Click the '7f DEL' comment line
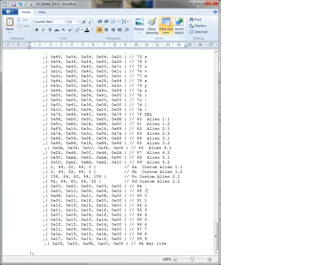 (x=144, y=114)
